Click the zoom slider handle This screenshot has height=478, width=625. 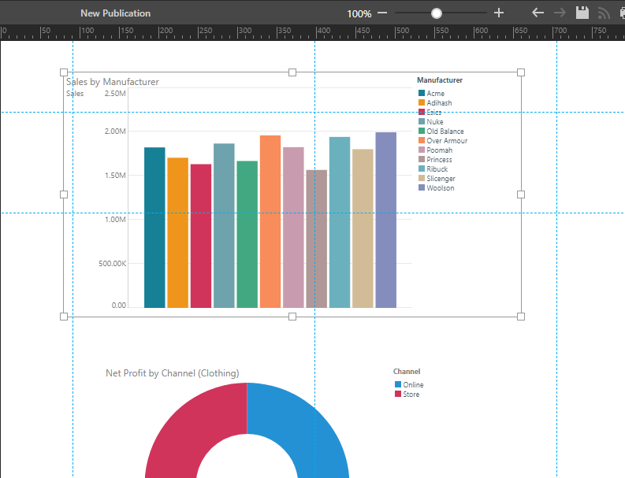point(437,13)
